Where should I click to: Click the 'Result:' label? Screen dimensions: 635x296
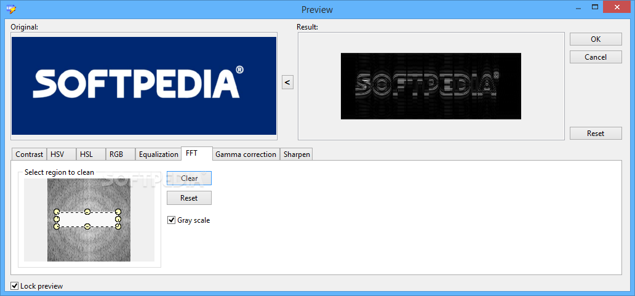point(308,27)
